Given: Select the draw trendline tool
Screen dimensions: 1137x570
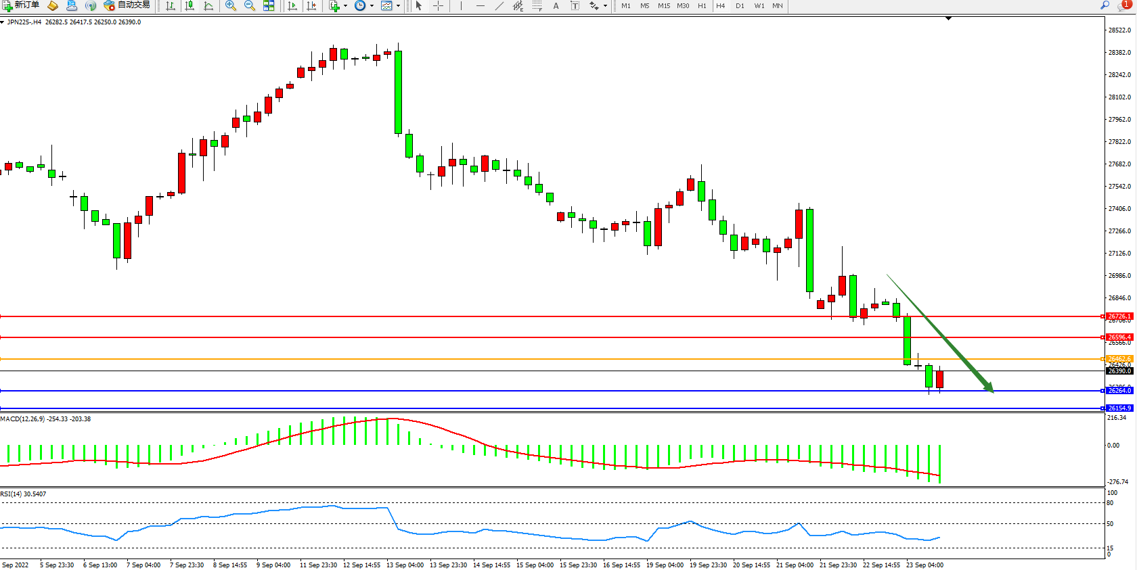Looking at the screenshot, I should [x=499, y=5].
